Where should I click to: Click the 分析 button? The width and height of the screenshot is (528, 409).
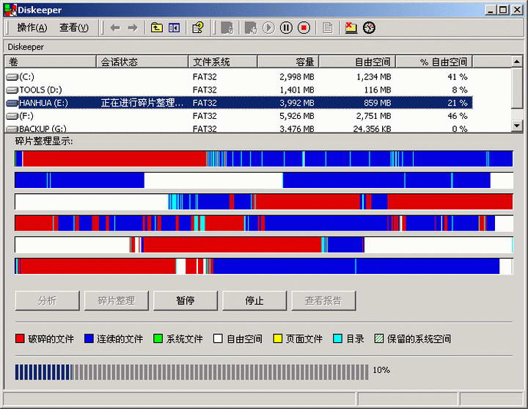click(x=48, y=300)
